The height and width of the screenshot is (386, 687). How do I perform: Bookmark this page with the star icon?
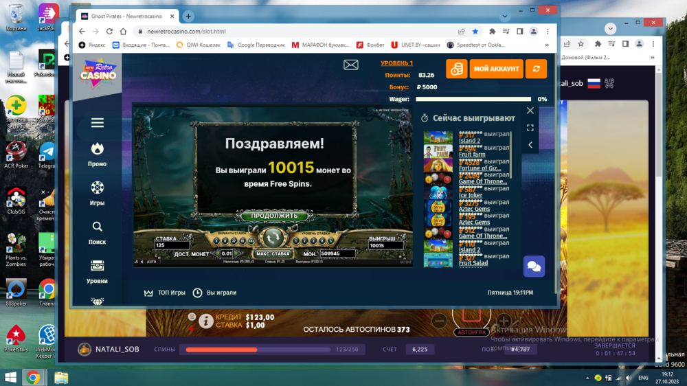(475, 32)
